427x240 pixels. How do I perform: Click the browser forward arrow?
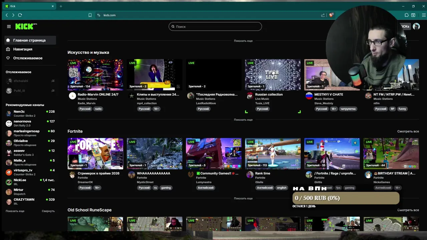point(13,15)
